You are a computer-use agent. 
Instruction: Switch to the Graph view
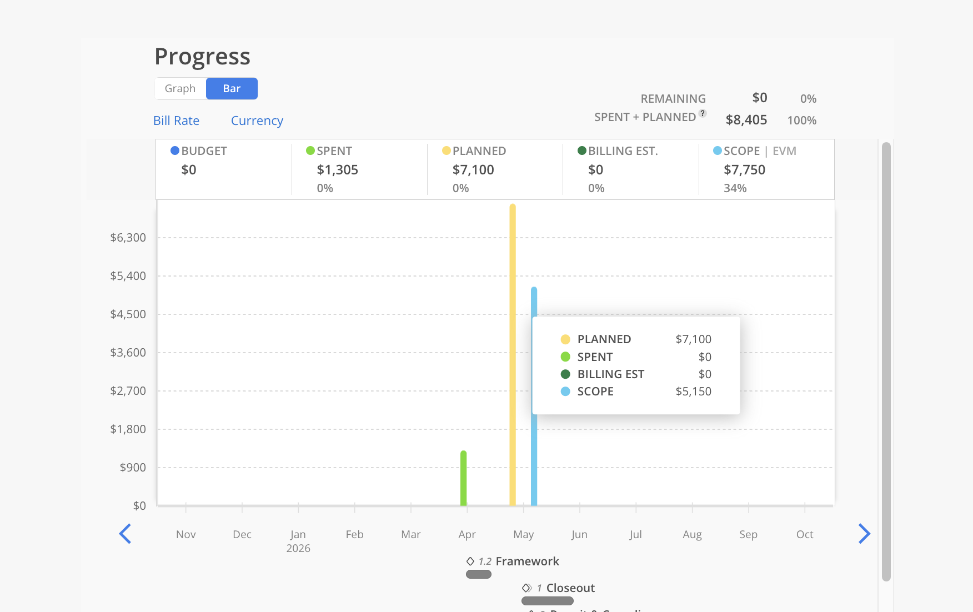(180, 89)
